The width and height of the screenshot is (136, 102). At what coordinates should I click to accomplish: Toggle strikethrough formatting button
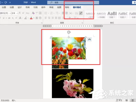(x=9, y=18)
